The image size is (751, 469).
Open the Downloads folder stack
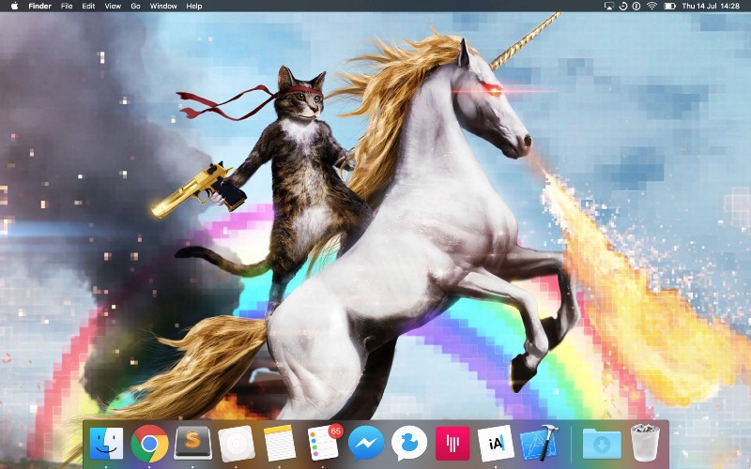point(602,444)
